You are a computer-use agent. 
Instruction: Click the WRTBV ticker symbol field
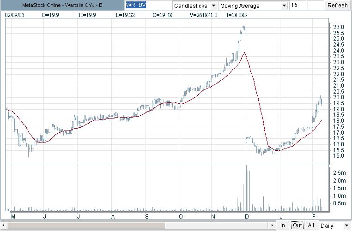[147, 5]
